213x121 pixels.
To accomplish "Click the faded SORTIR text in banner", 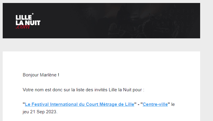I will pyautogui.click(x=180, y=11).
